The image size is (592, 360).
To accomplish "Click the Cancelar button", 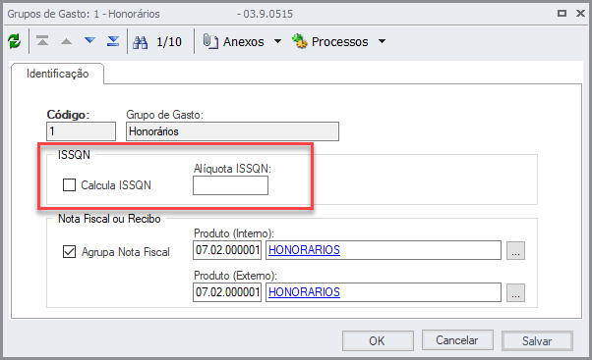I will (x=457, y=340).
